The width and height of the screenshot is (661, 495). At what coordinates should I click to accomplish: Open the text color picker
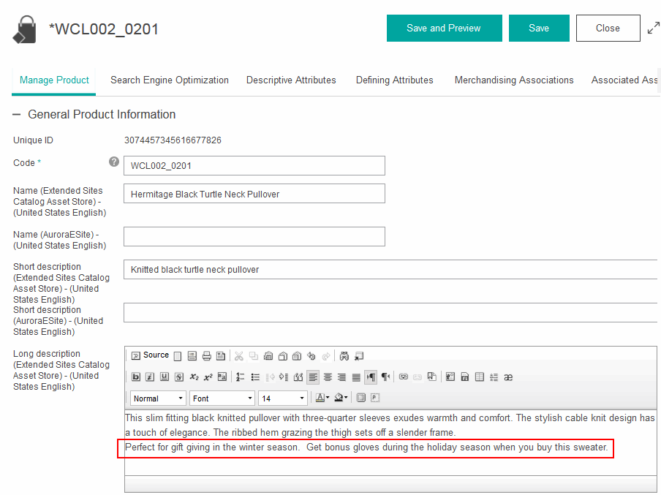(x=322, y=398)
